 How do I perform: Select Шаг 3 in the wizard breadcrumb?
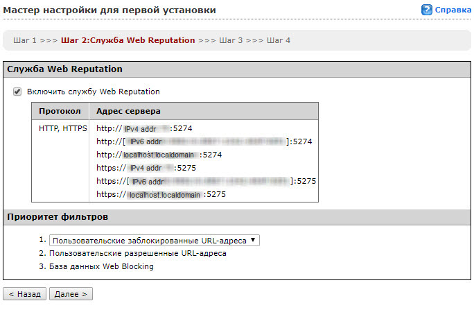coord(231,40)
